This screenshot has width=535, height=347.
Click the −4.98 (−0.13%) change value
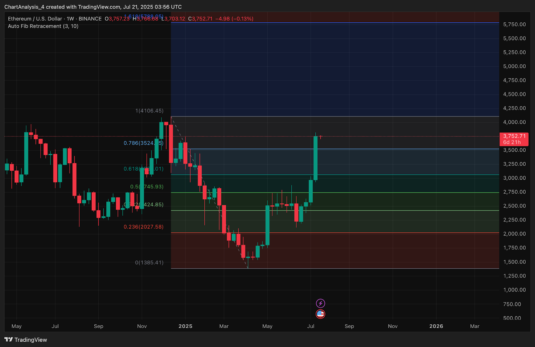coord(234,19)
